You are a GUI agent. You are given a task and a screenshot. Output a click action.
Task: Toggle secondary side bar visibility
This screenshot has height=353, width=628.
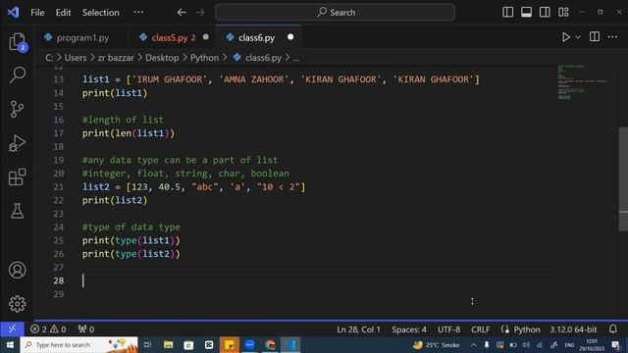545,13
